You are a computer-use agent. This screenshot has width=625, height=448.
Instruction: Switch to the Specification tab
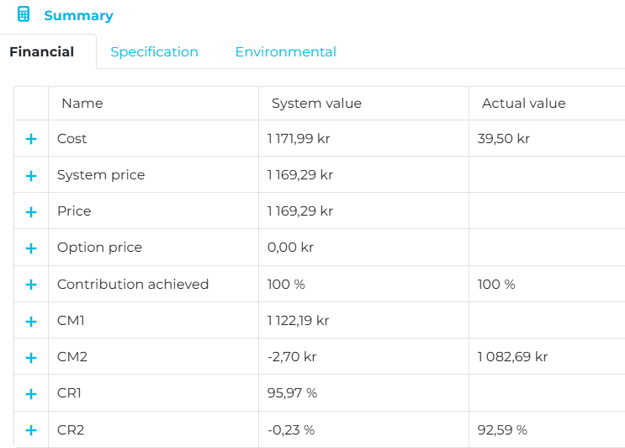click(154, 52)
